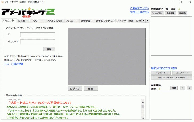Focus the パスワード input field
The image size is (194, 122).
click(x=38, y=42)
